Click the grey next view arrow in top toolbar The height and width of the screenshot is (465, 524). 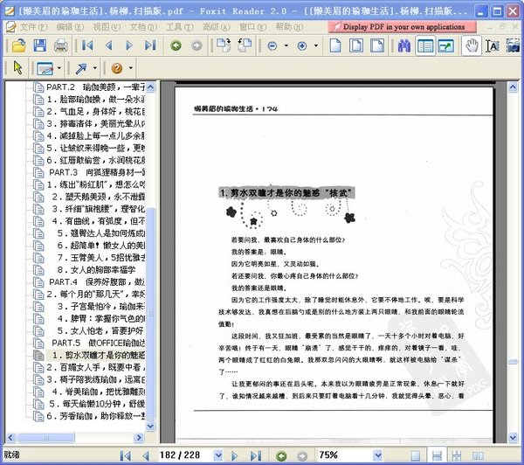point(196,45)
